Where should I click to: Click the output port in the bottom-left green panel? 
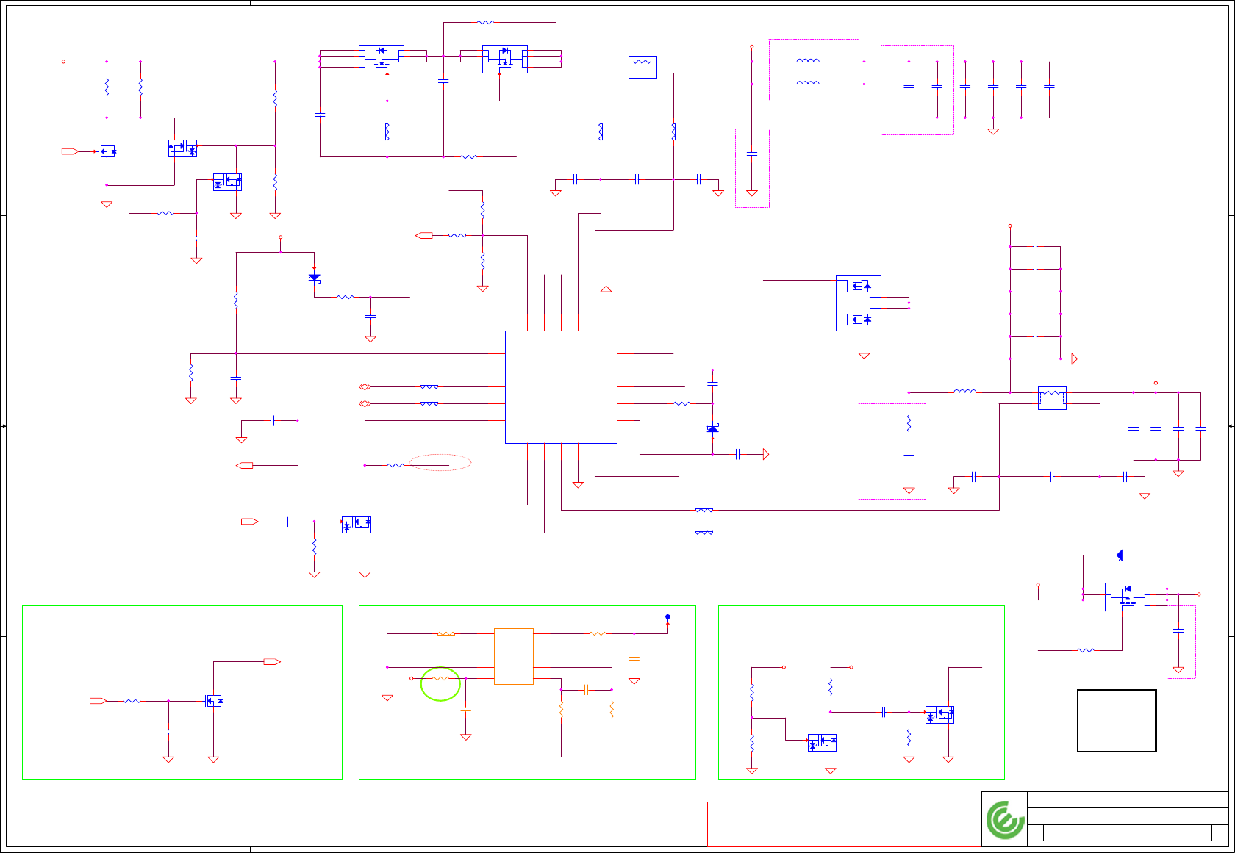(272, 662)
